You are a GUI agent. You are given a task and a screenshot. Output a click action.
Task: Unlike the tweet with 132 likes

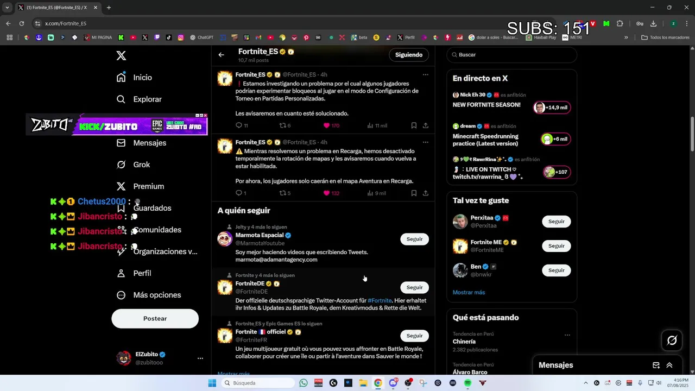pyautogui.click(x=331, y=193)
